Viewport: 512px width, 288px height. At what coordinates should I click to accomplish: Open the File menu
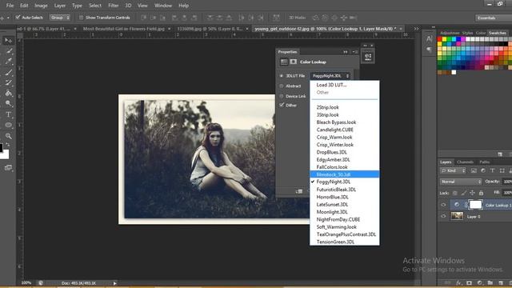(x=10, y=6)
